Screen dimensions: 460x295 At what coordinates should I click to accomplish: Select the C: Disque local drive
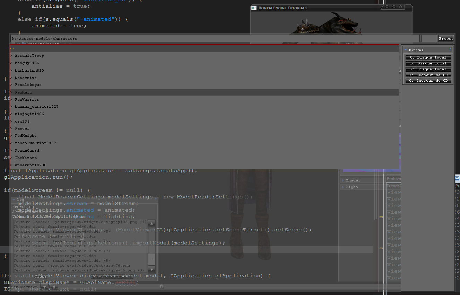coord(428,57)
